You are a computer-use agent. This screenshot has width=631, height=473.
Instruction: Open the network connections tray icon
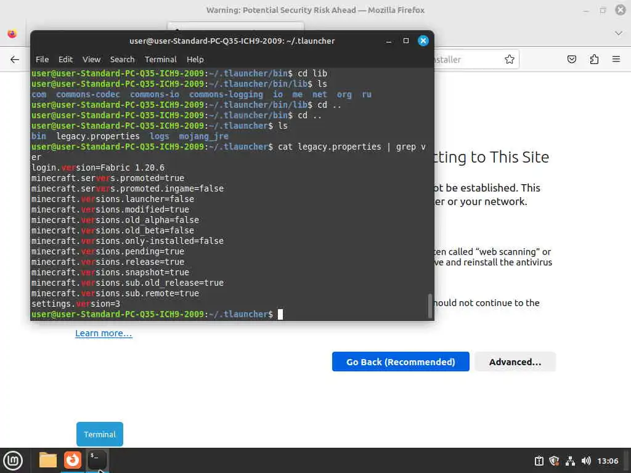pyautogui.click(x=570, y=461)
